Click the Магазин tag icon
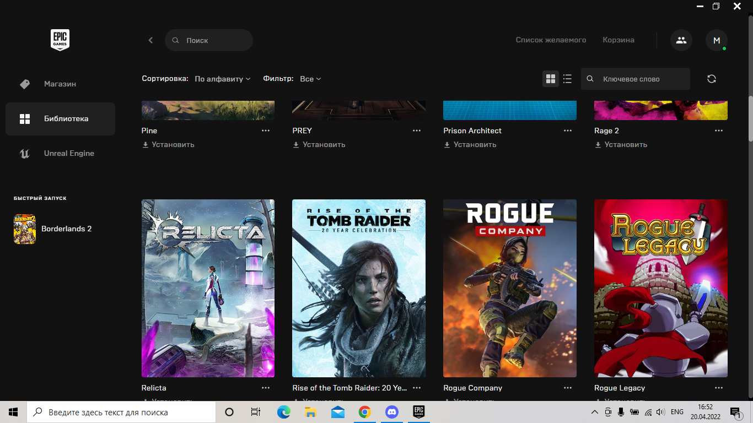 pyautogui.click(x=24, y=84)
